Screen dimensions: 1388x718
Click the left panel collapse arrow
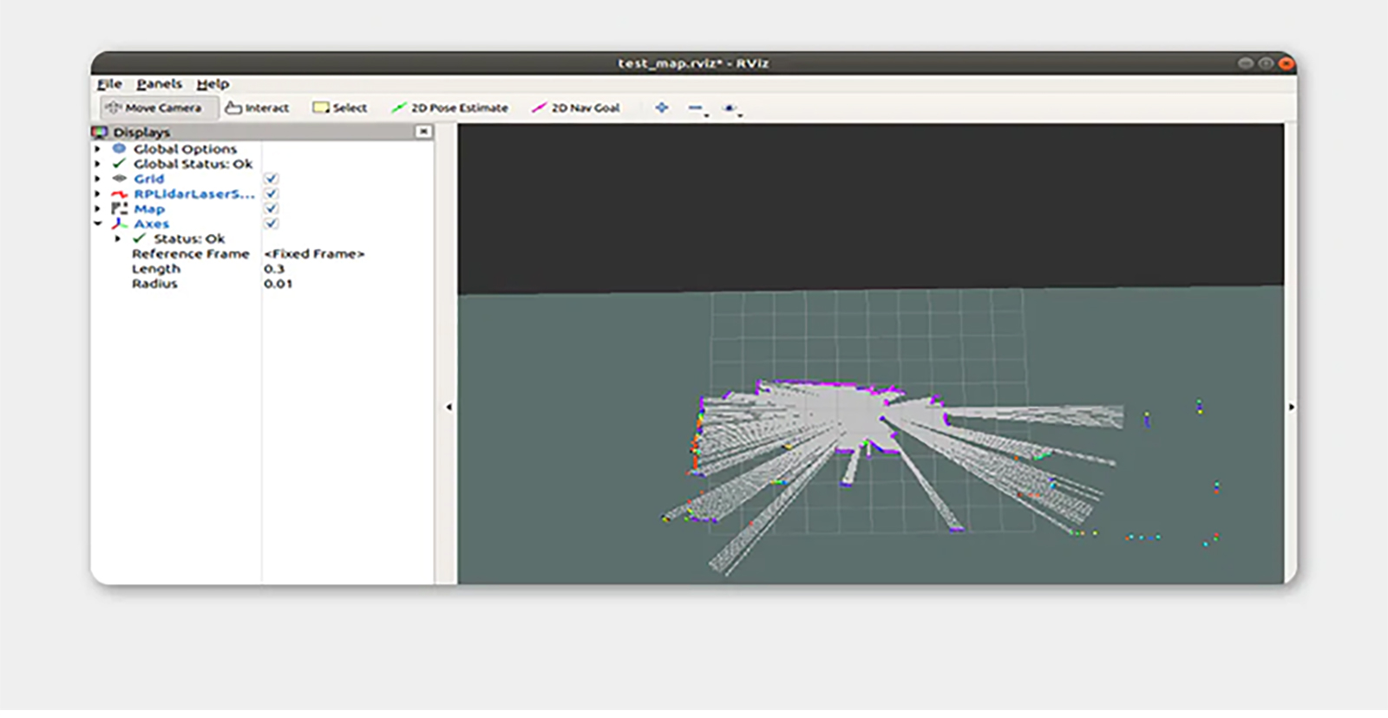[x=448, y=407]
